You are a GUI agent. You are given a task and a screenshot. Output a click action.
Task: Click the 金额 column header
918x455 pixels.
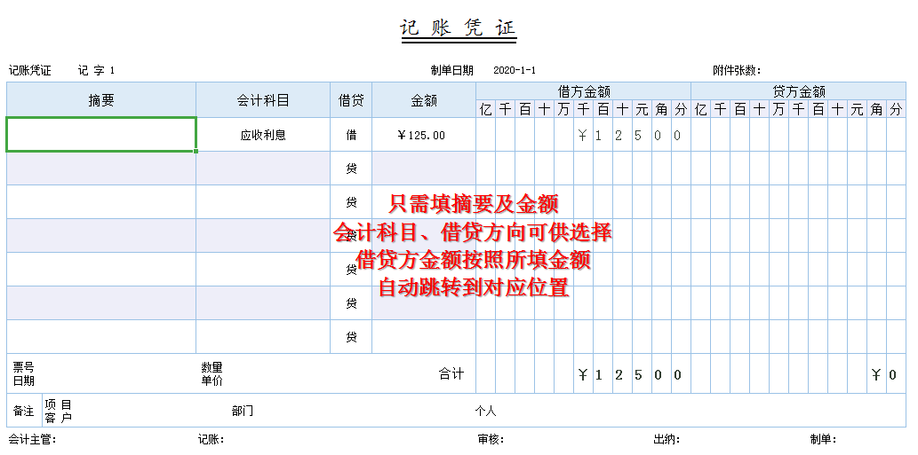click(x=424, y=100)
